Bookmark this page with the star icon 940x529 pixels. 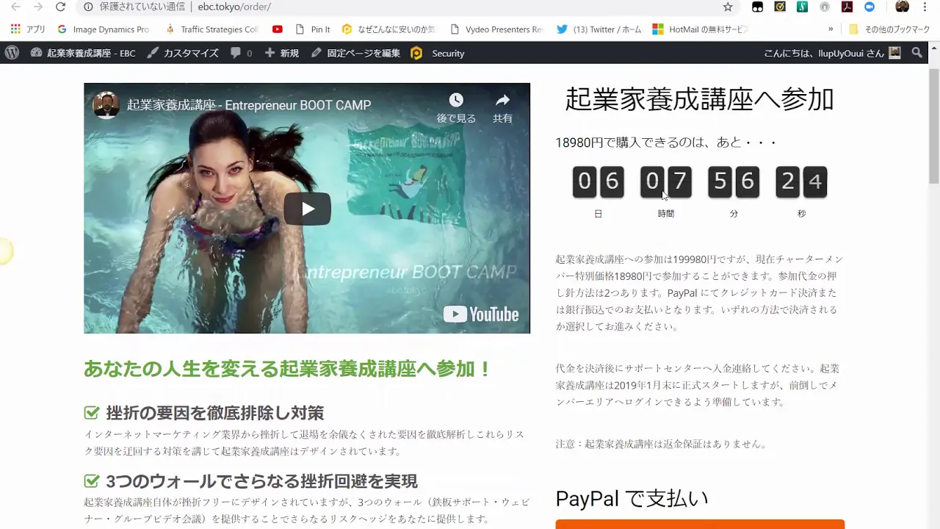point(728,7)
